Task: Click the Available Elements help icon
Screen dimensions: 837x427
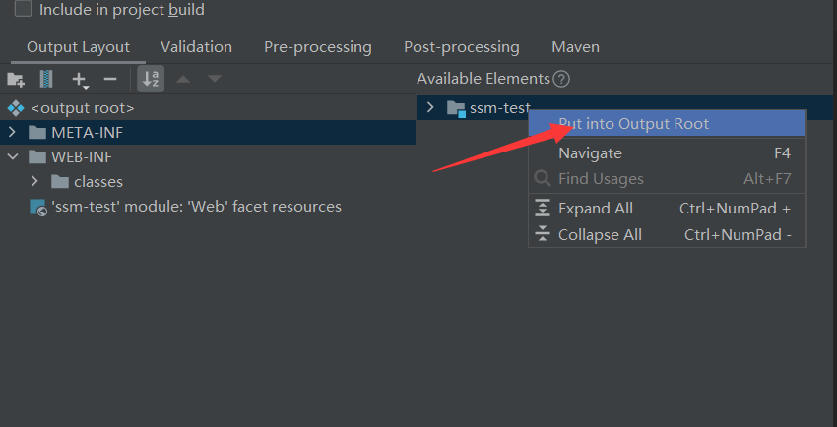Action: point(561,79)
